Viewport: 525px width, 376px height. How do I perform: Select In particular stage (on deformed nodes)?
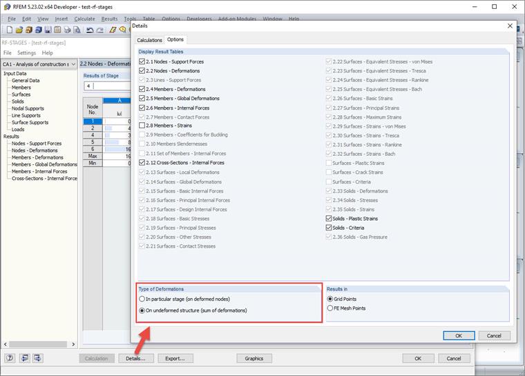coord(142,299)
